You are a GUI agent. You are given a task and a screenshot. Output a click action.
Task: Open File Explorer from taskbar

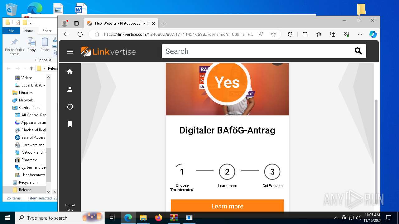(143, 218)
